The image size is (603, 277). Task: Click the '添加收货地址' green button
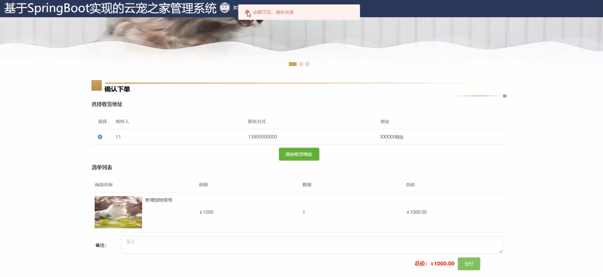pyautogui.click(x=299, y=154)
